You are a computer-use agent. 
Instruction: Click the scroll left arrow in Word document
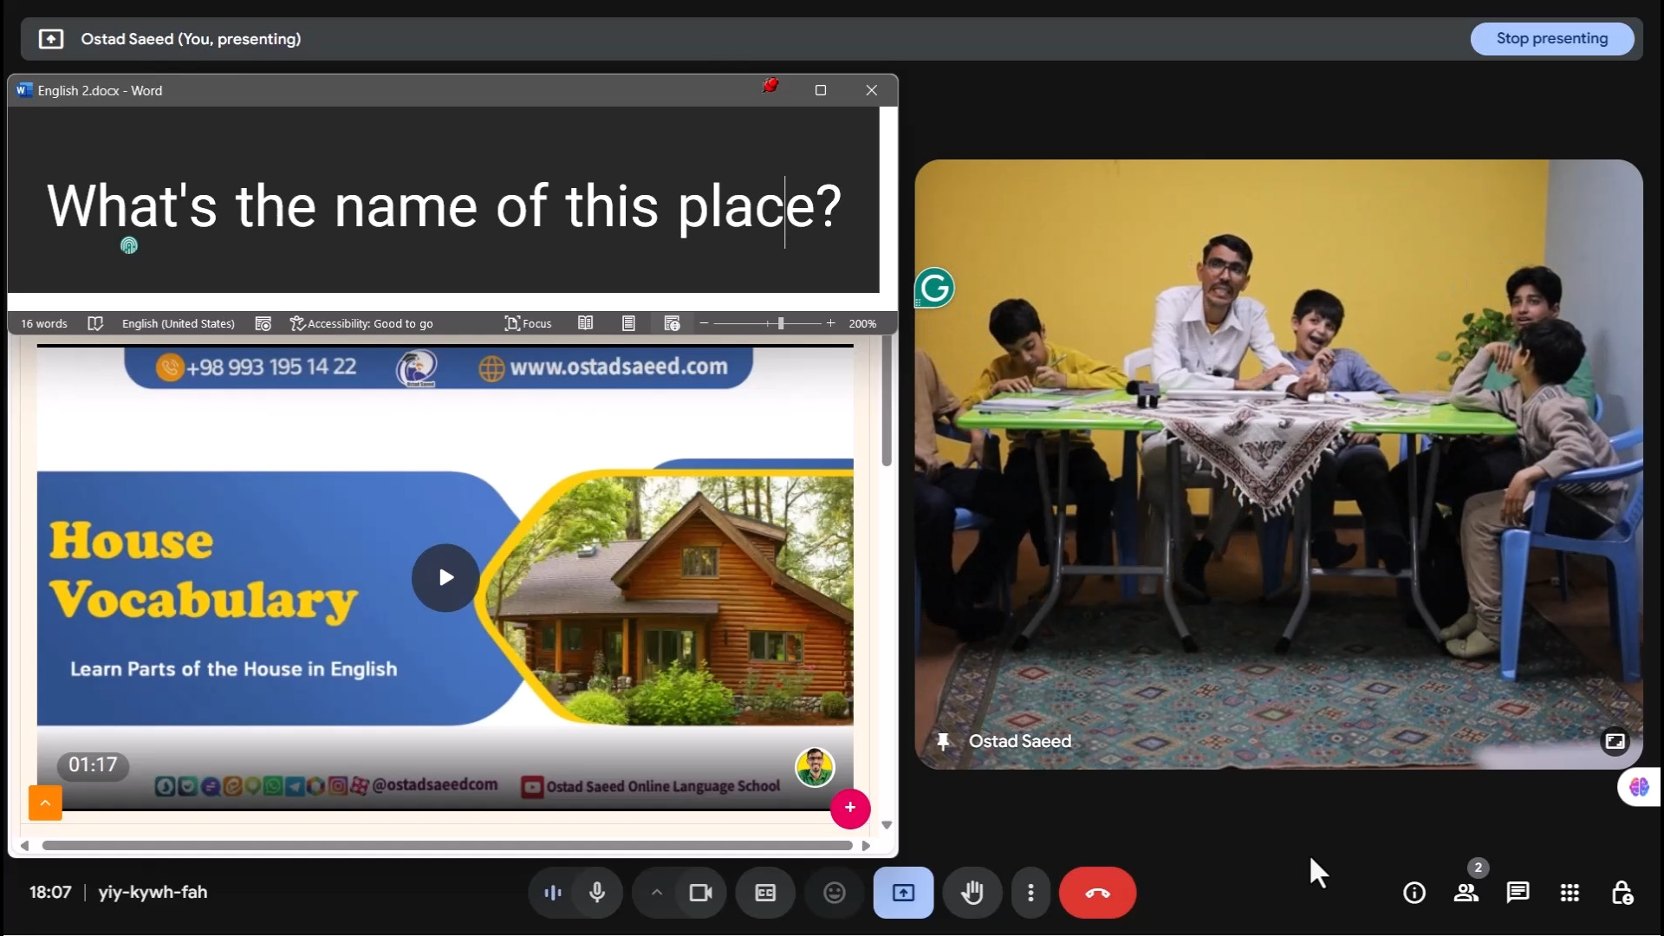(x=24, y=846)
